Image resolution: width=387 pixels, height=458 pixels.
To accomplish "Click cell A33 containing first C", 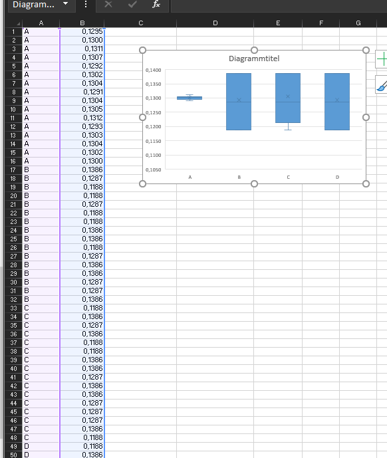I will click(x=41, y=308).
